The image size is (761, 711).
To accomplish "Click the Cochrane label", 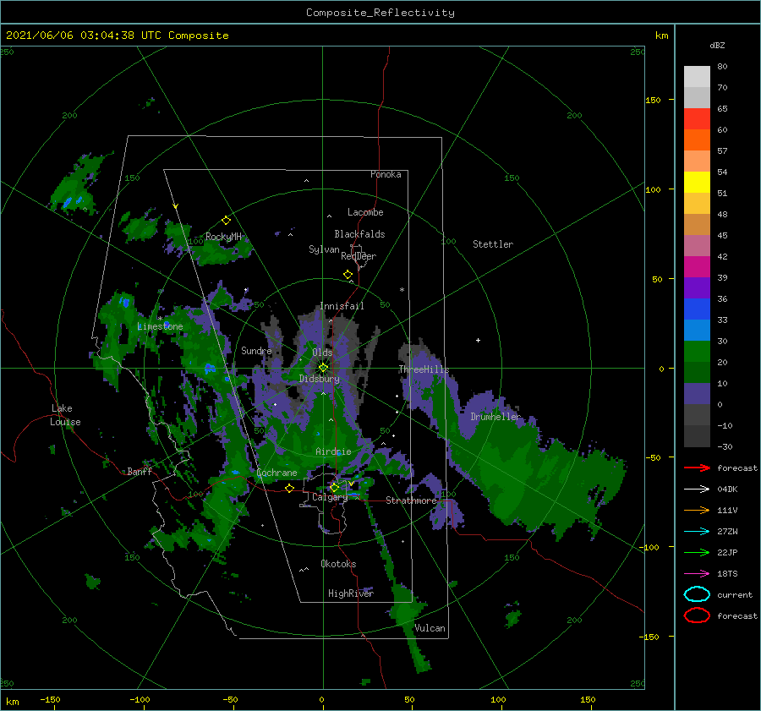I will tap(276, 473).
